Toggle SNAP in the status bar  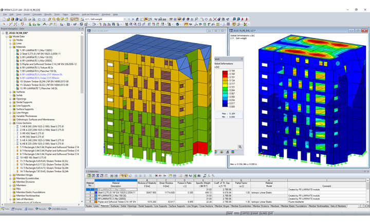click(229, 213)
